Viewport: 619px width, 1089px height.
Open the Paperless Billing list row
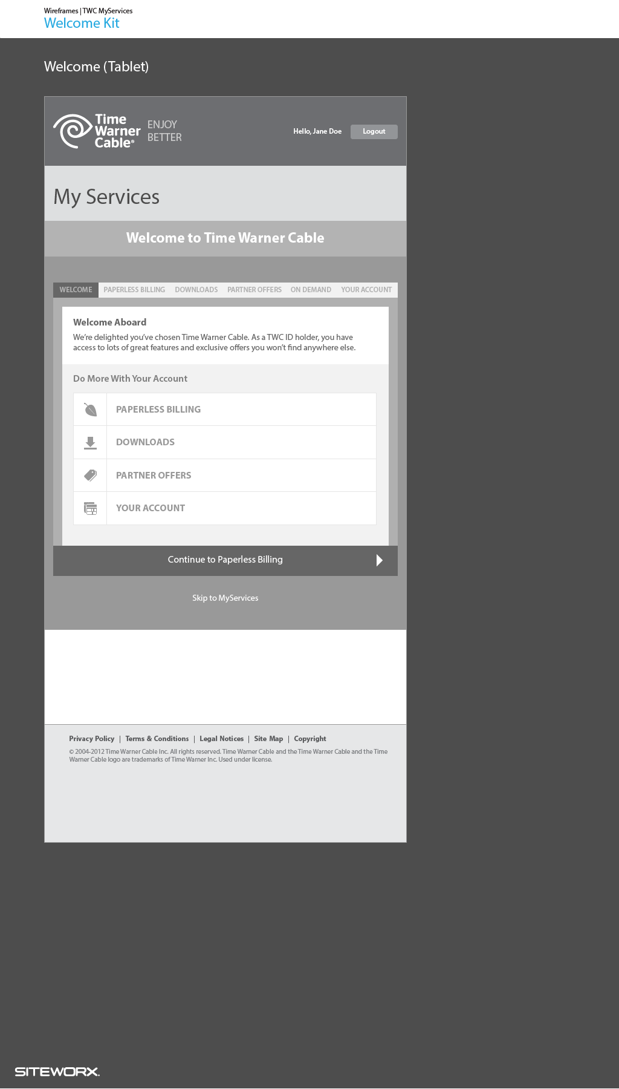tap(225, 410)
